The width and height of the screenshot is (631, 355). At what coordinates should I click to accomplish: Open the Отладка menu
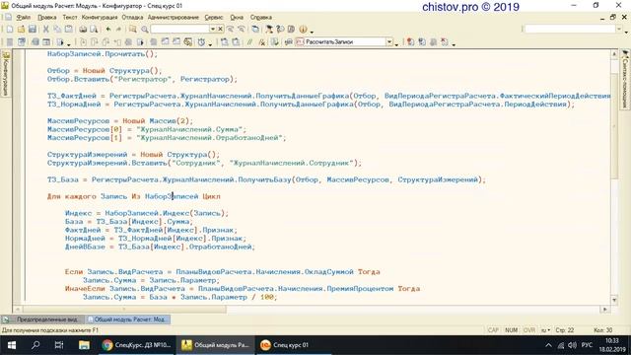(x=132, y=18)
